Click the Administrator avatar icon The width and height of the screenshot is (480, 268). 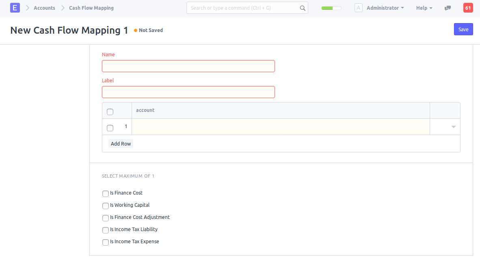click(x=358, y=8)
